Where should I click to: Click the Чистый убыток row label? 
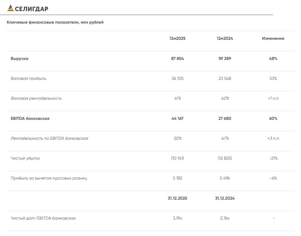pyautogui.click(x=25, y=158)
